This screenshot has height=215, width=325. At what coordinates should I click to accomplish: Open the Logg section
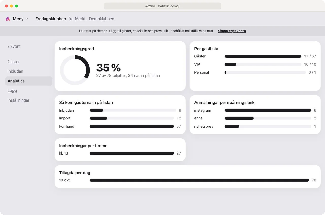(29, 91)
